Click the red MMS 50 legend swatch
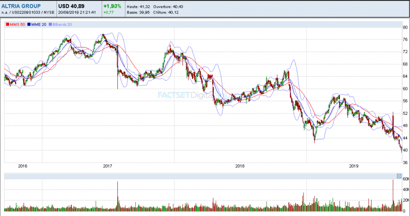Image resolution: width=410 pixels, height=216 pixels. [x=8, y=25]
